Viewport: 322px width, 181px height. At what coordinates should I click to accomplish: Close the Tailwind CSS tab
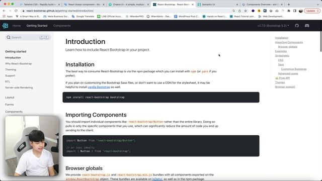(x=59, y=5)
